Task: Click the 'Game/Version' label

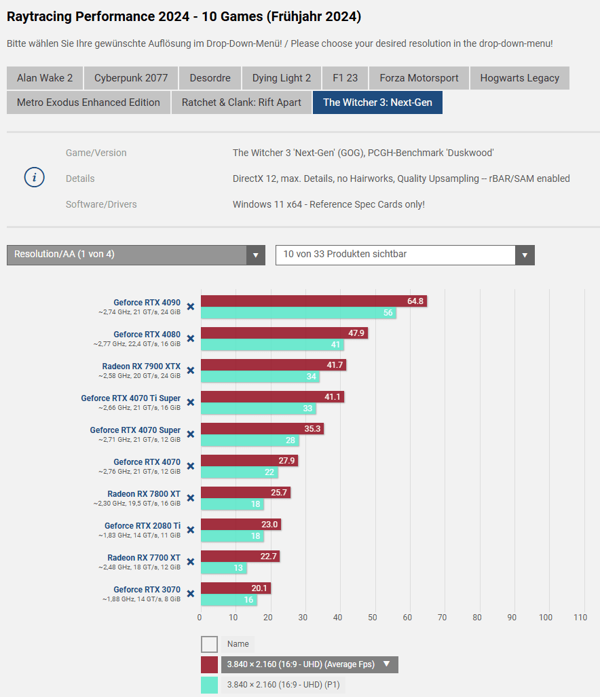Action: (96, 153)
